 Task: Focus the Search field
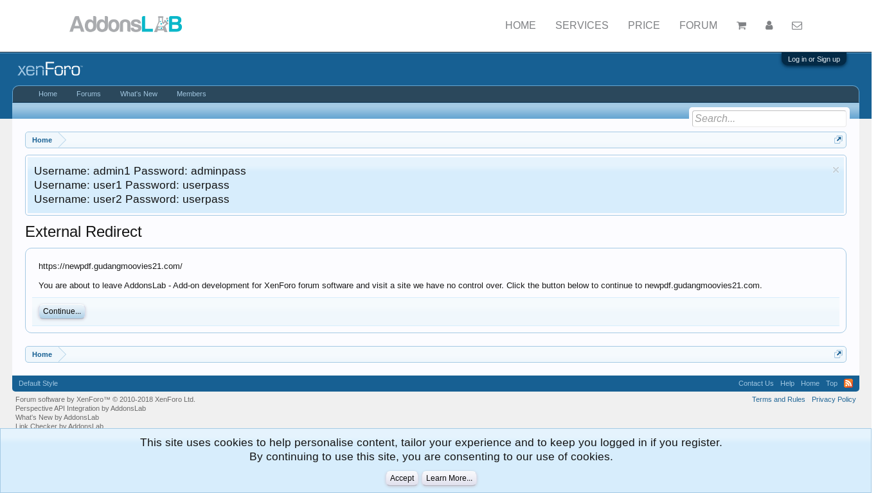click(x=769, y=119)
